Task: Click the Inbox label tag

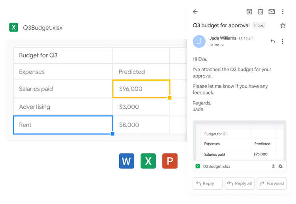Action: [259, 26]
